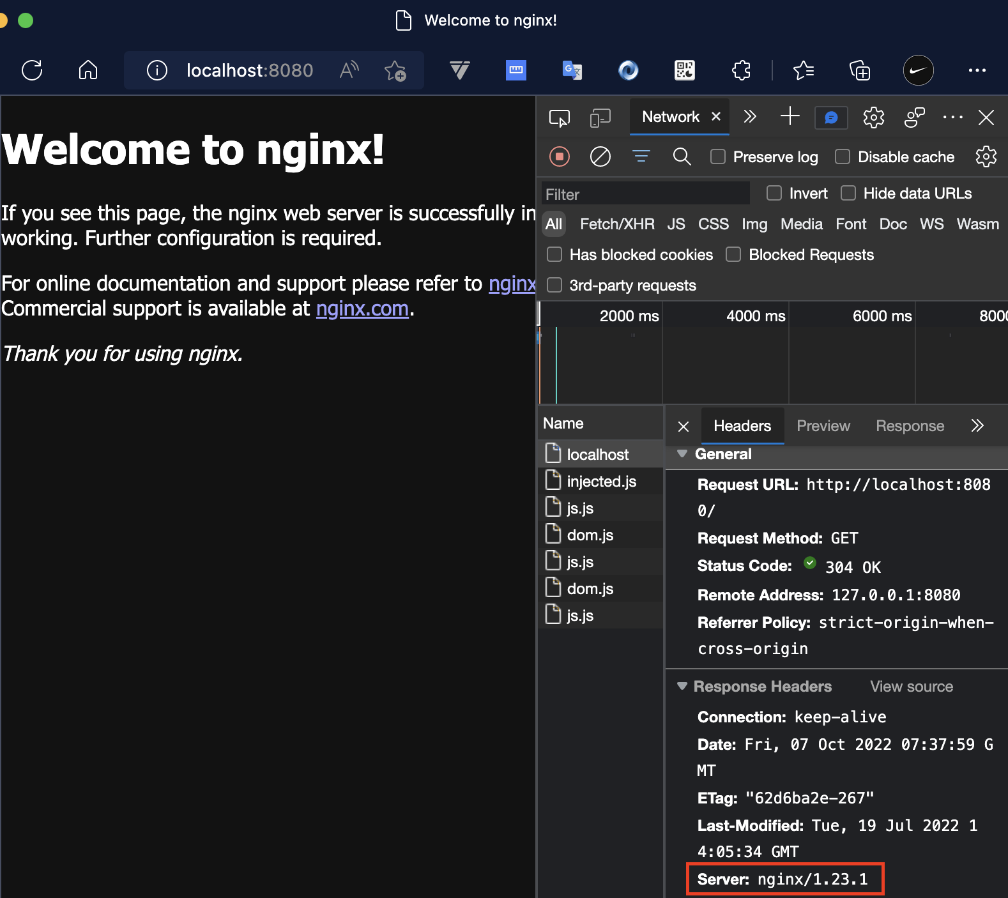Enable 3rd-party requests filter
The width and height of the screenshot is (1008, 898).
pos(554,285)
